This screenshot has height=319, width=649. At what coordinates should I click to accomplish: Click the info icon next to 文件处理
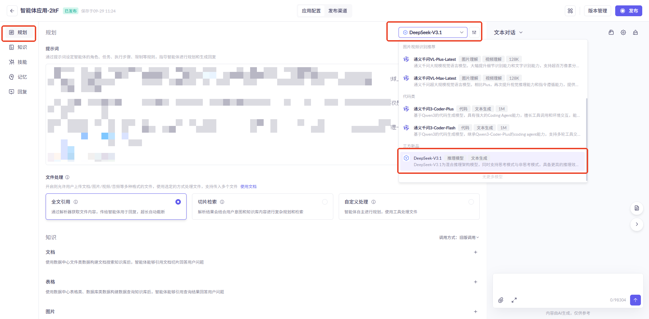[x=67, y=177]
